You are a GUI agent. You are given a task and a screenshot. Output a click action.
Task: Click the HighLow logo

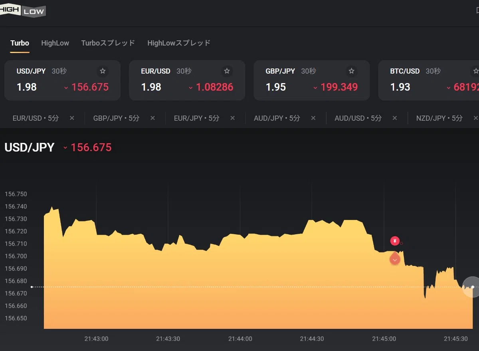click(22, 11)
